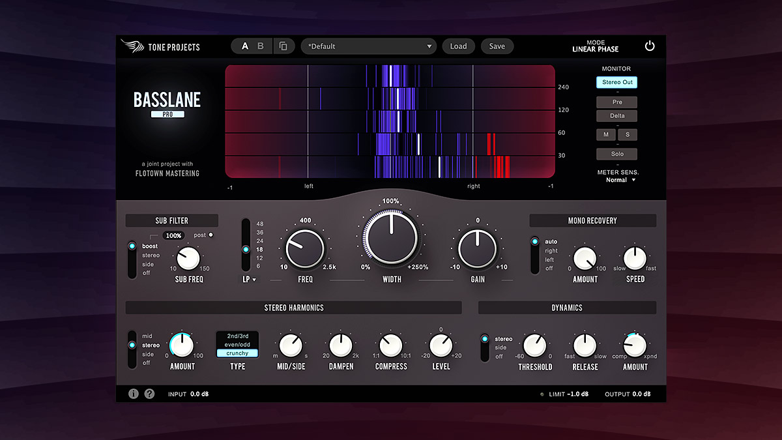Viewport: 782px width, 440px height.
Task: Toggle the S side monitor button
Action: coord(628,135)
